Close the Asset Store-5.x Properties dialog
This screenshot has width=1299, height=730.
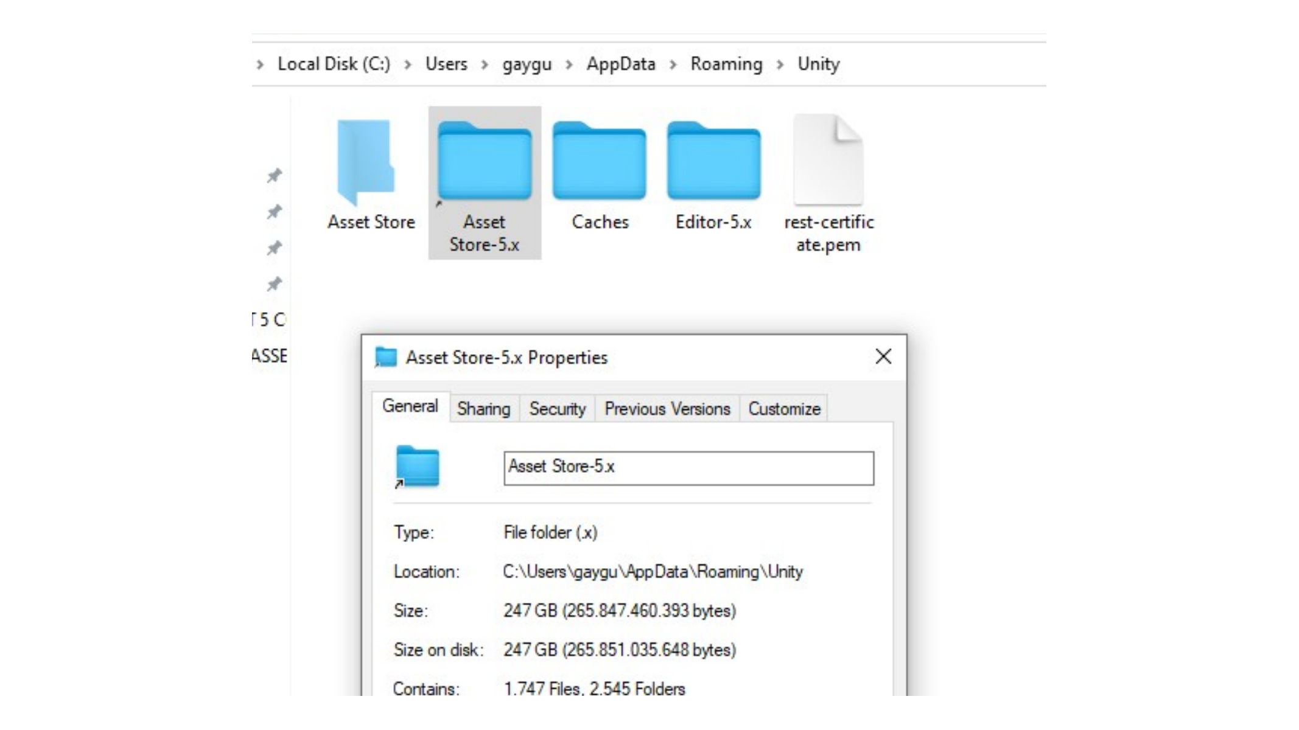click(883, 356)
